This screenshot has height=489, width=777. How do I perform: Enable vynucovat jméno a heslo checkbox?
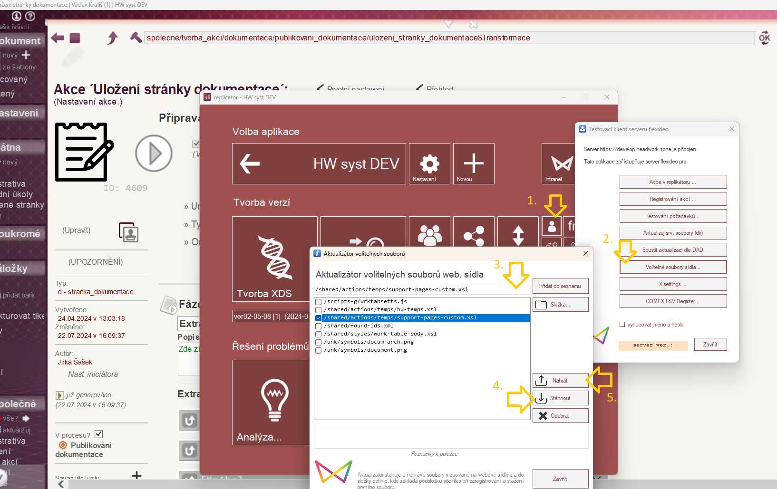622,325
